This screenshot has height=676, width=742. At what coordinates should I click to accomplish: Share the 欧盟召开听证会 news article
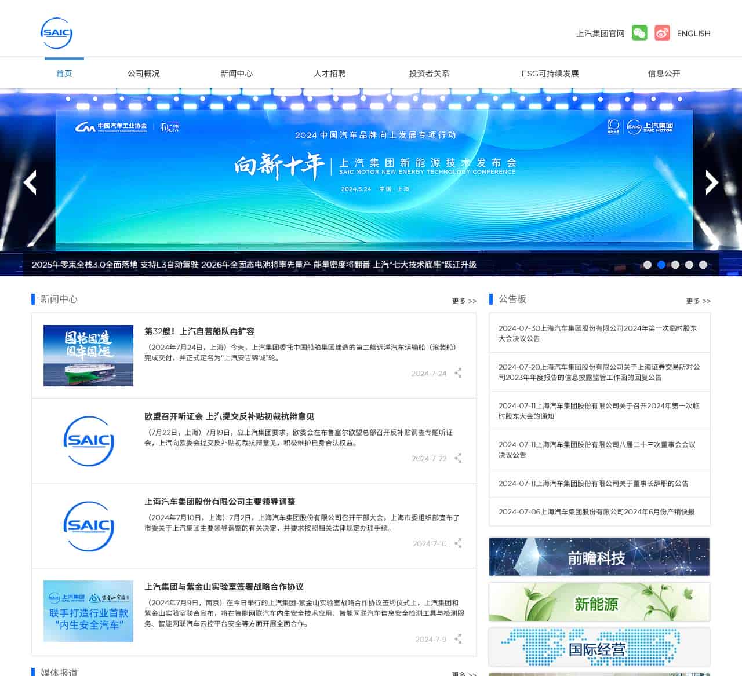[458, 458]
